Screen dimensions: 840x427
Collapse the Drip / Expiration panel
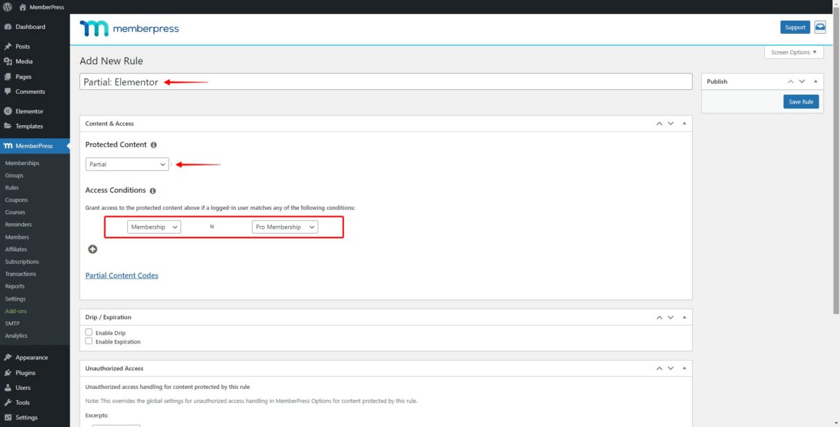coord(684,317)
